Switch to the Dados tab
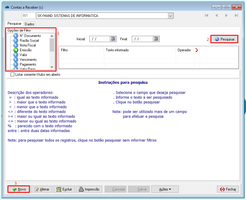246x200 pixels. [x=30, y=24]
